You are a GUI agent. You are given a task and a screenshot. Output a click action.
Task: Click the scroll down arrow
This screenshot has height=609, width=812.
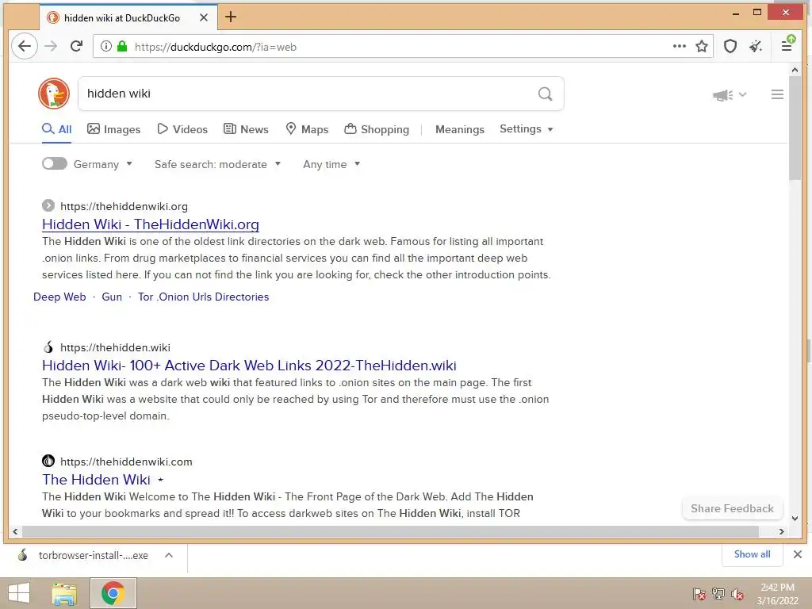[795, 518]
